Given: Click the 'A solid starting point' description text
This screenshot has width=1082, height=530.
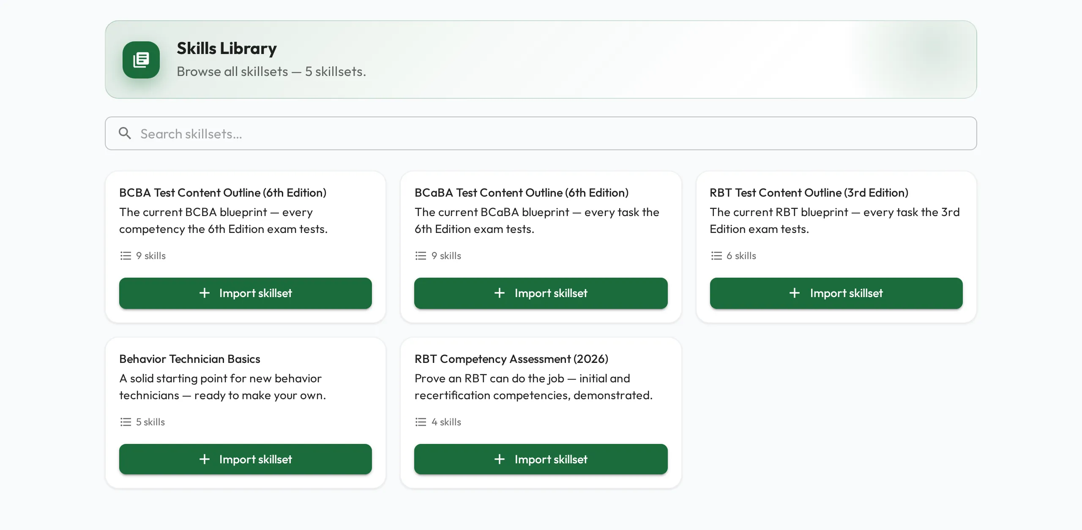Looking at the screenshot, I should pos(223,387).
